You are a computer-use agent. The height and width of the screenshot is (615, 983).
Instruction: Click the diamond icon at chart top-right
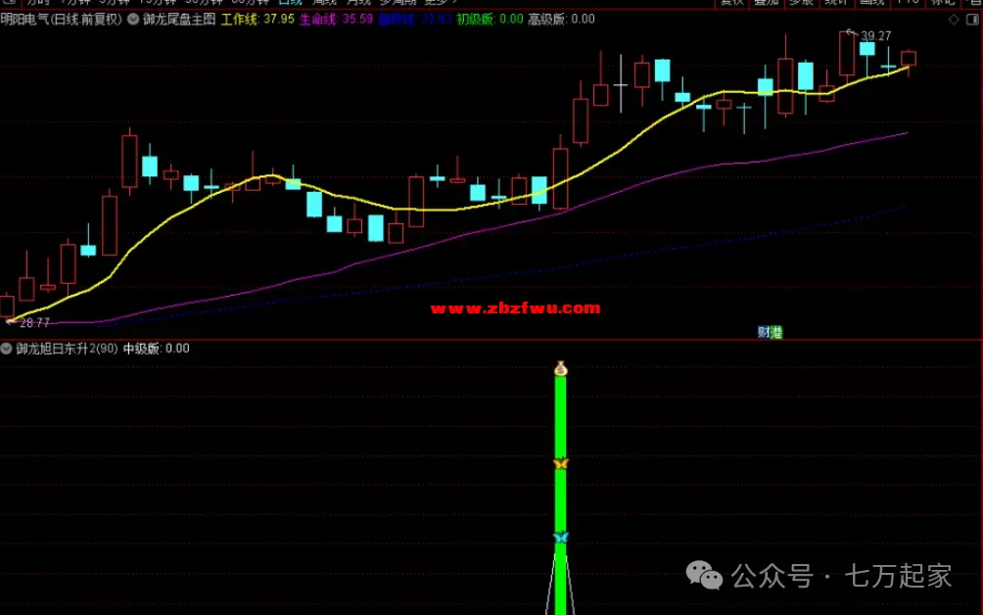[x=954, y=20]
